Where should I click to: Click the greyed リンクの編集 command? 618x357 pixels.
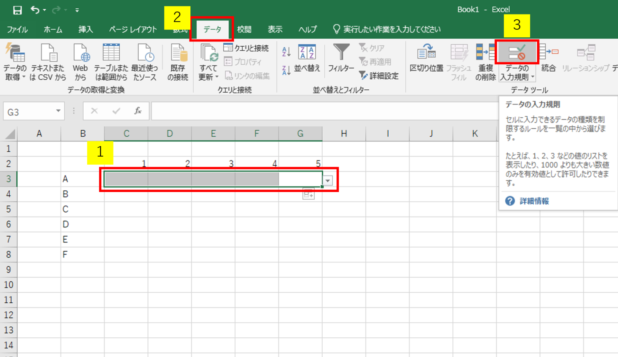(x=247, y=76)
